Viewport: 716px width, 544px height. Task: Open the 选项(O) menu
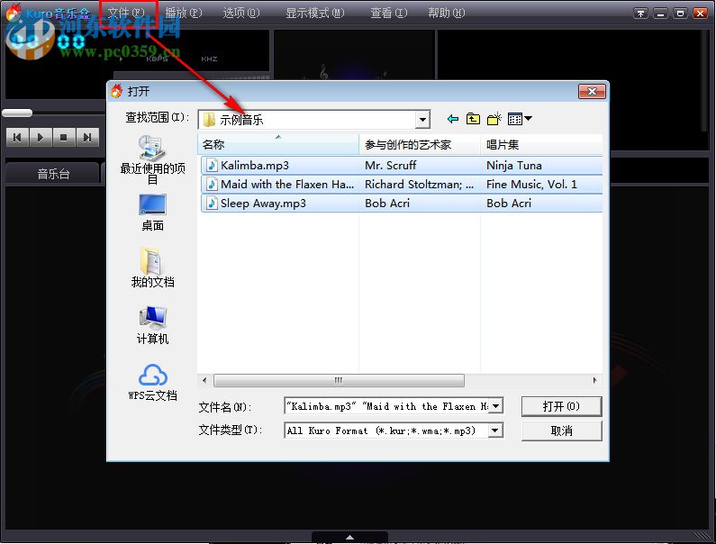point(241,13)
